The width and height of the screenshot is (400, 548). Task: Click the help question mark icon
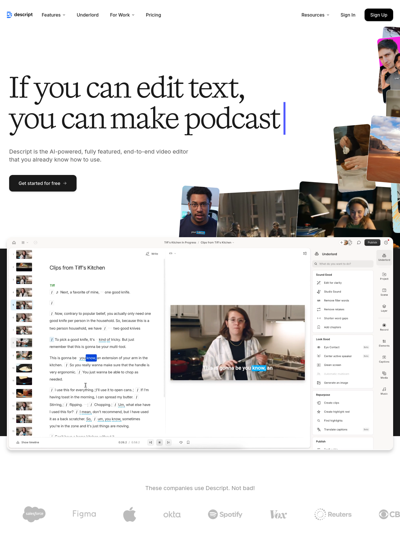386,243
